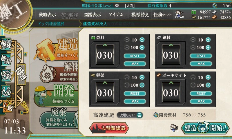Toggle the 高速建造 使用しない switch
Screen dimensions: 232x139
pos(130,115)
